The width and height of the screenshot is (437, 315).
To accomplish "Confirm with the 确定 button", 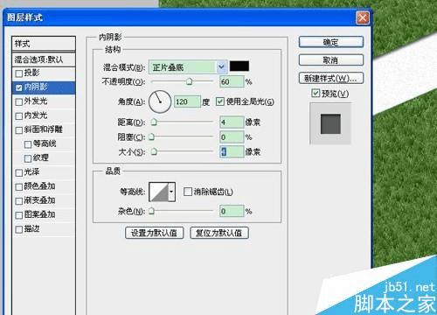I will 331,42.
